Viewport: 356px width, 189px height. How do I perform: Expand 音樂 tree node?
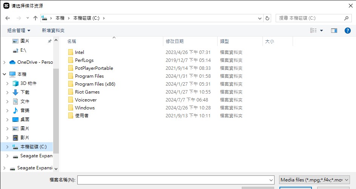click(x=8, y=111)
